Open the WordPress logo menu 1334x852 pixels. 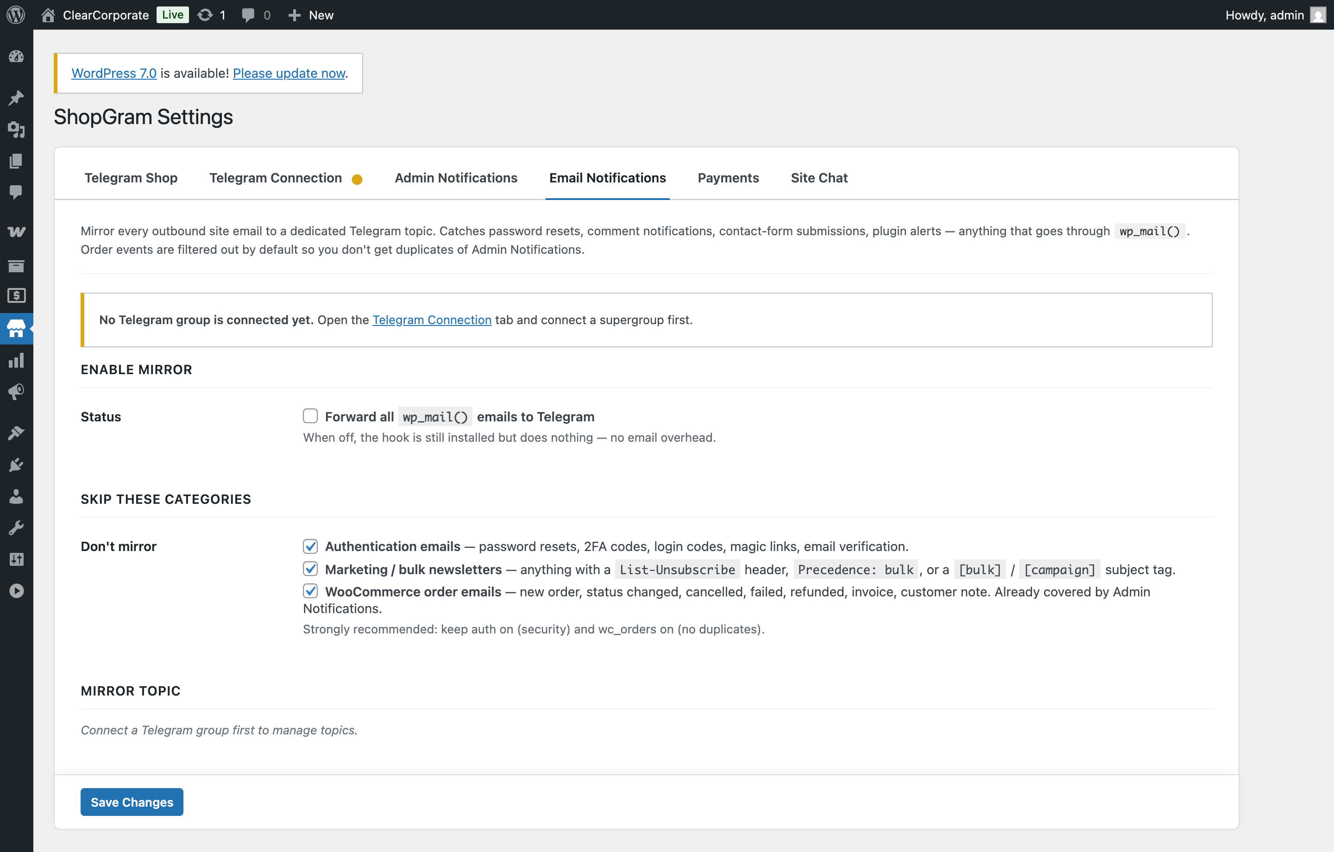click(x=16, y=15)
